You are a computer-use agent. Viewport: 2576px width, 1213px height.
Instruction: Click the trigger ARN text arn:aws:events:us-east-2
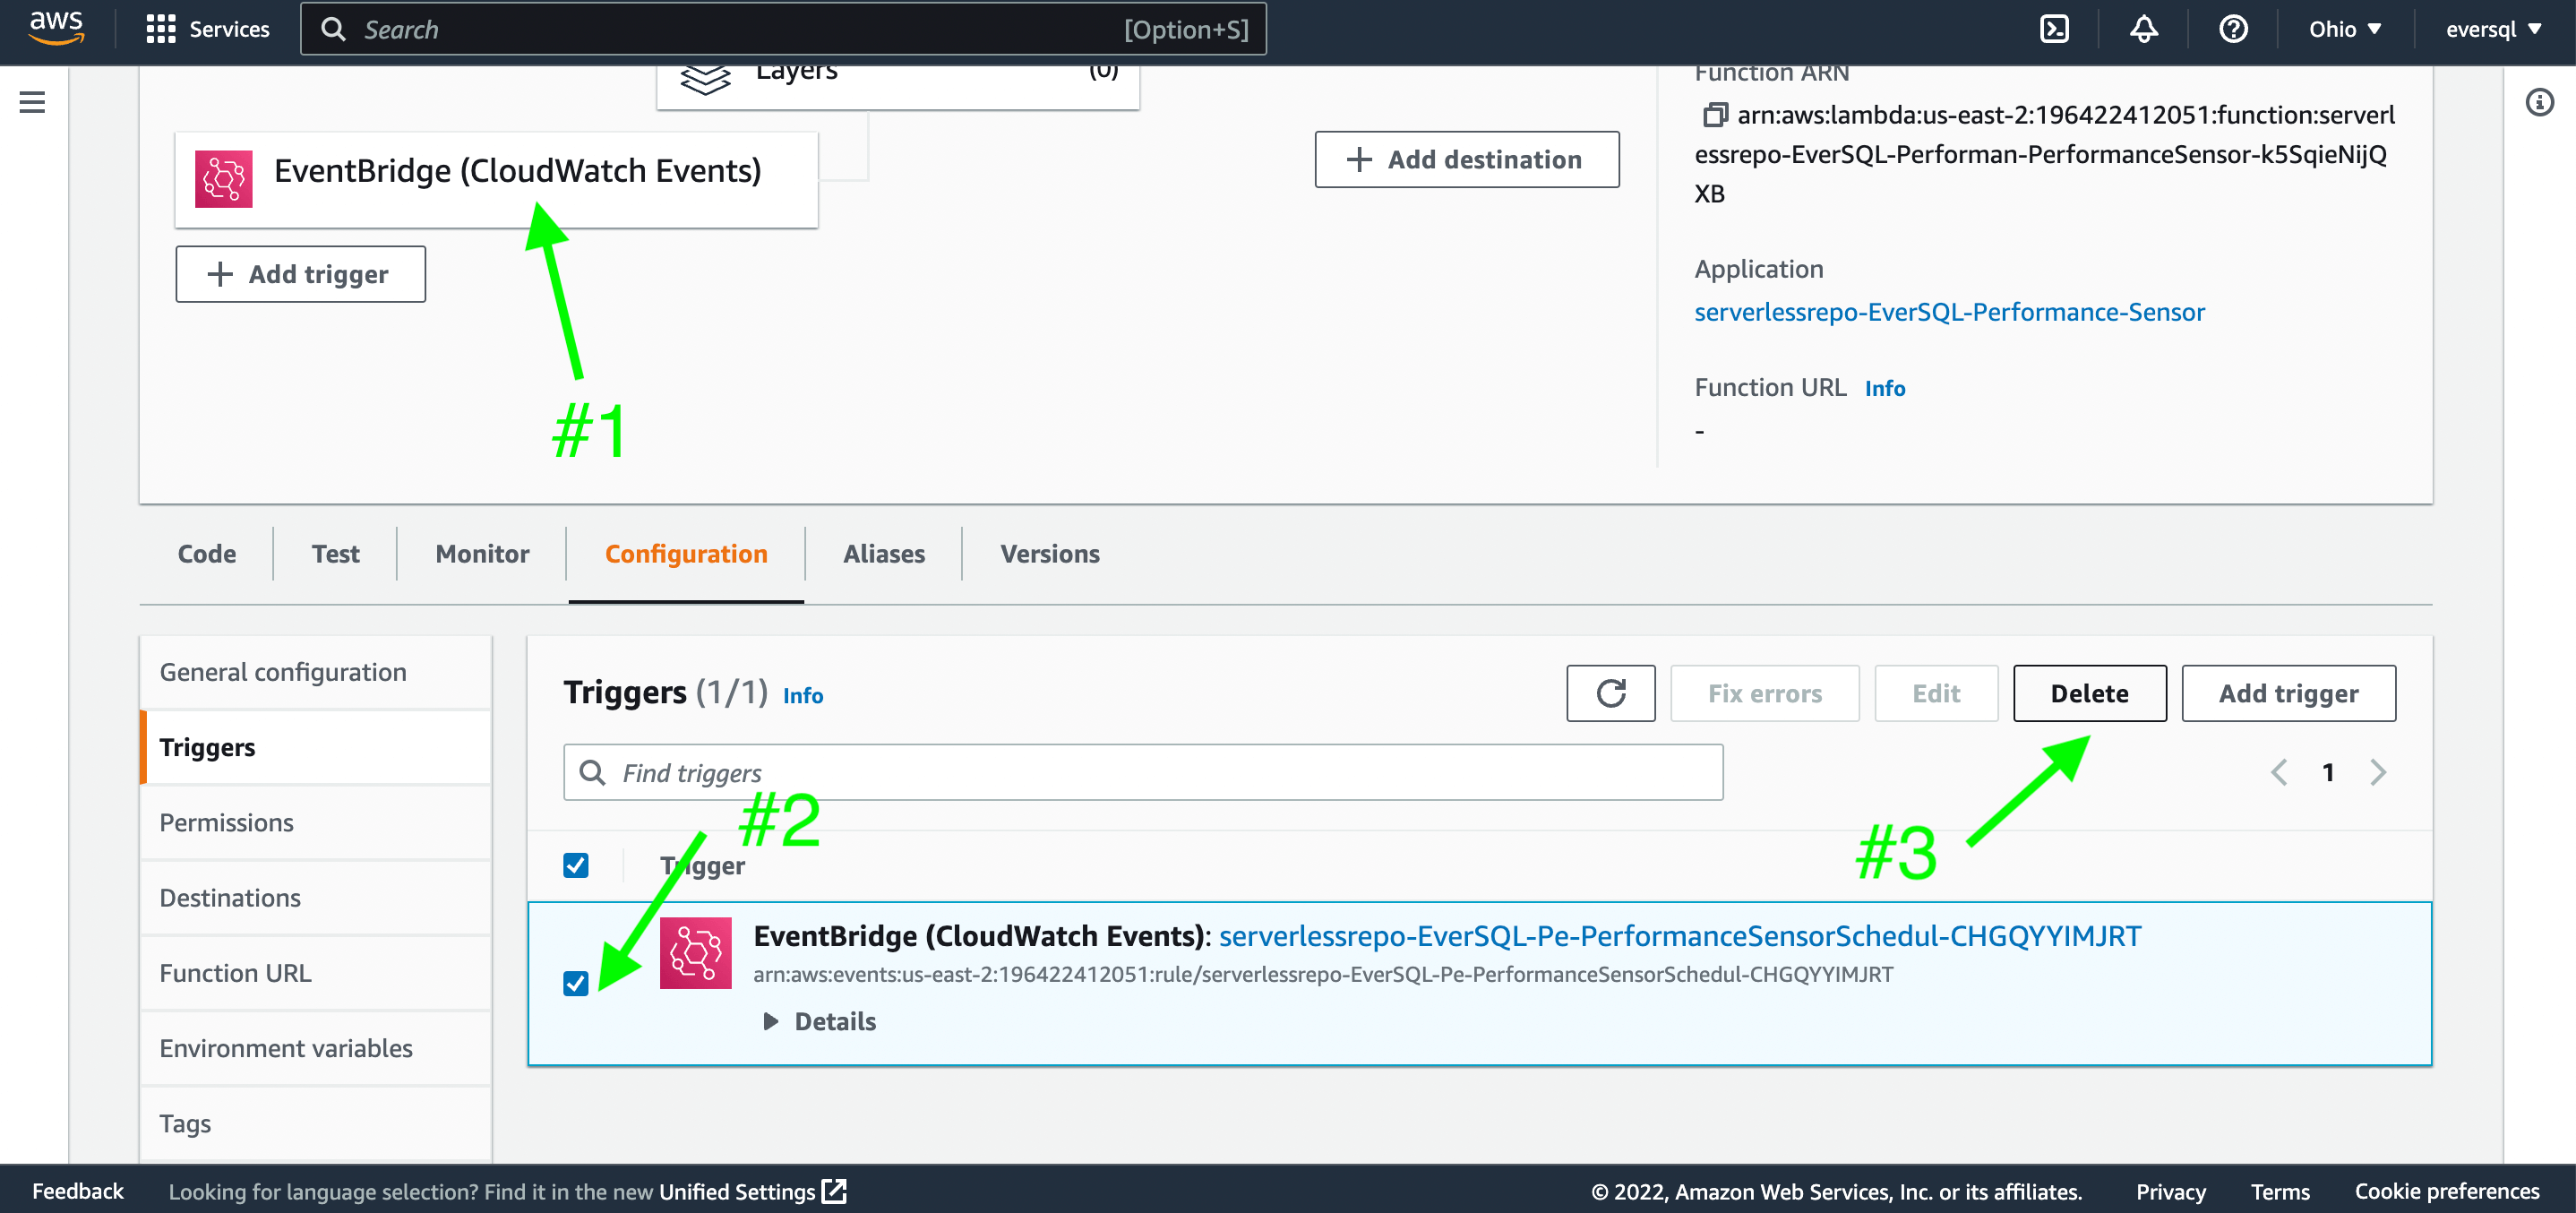[1323, 974]
